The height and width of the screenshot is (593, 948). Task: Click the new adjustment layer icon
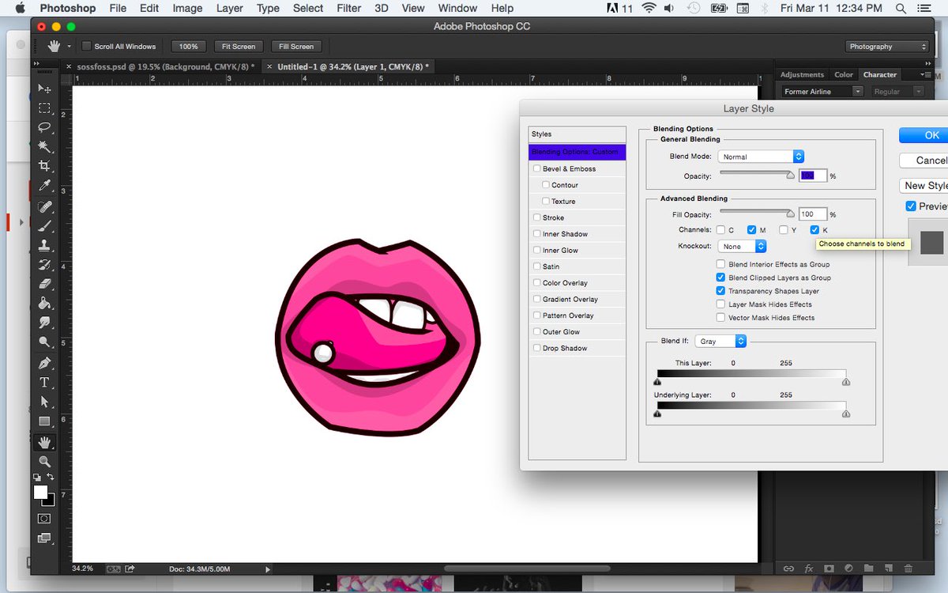click(x=848, y=568)
